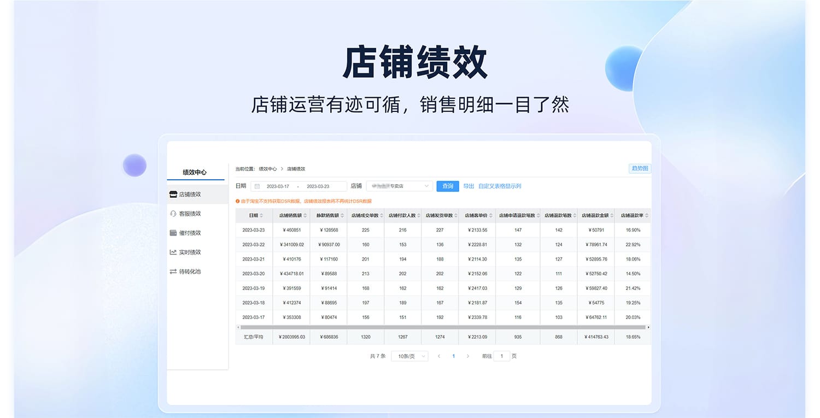Click the 导出 export link
The image size is (820, 418).
(468, 186)
